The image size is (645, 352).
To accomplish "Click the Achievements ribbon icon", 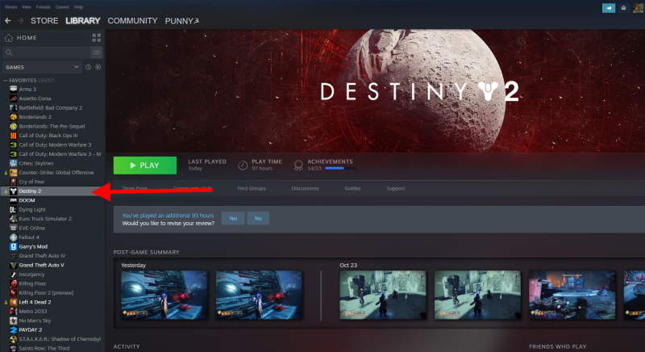I will (298, 165).
